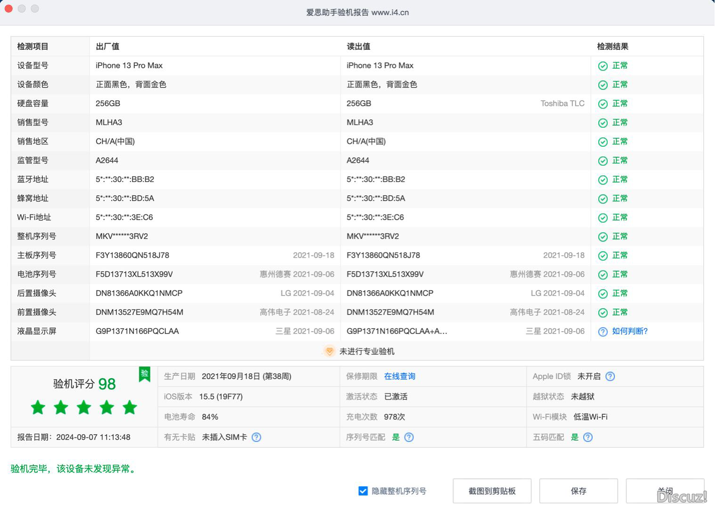
Task: Click the 截图到剪贴板 button
Action: [x=492, y=491]
